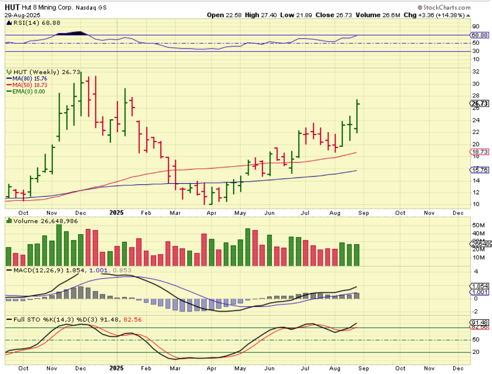The width and height of the screenshot is (492, 374).
Task: Click the Chg +3.36 (+14.38%) value
Action: [x=434, y=15]
